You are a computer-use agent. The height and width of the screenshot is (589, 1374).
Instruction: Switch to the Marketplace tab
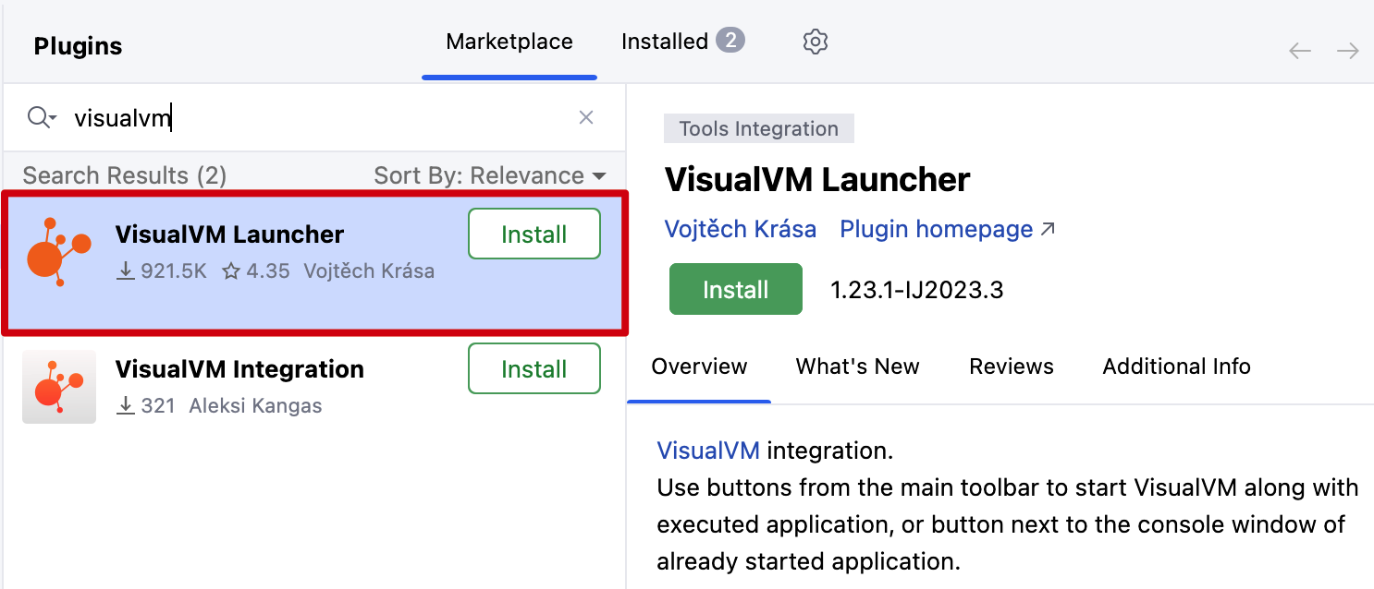[509, 42]
